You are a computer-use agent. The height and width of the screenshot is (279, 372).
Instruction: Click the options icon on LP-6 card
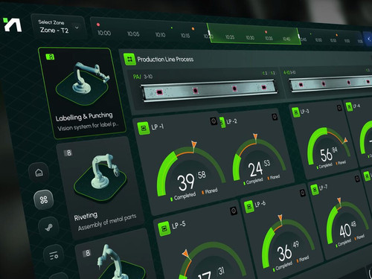(302, 193)
